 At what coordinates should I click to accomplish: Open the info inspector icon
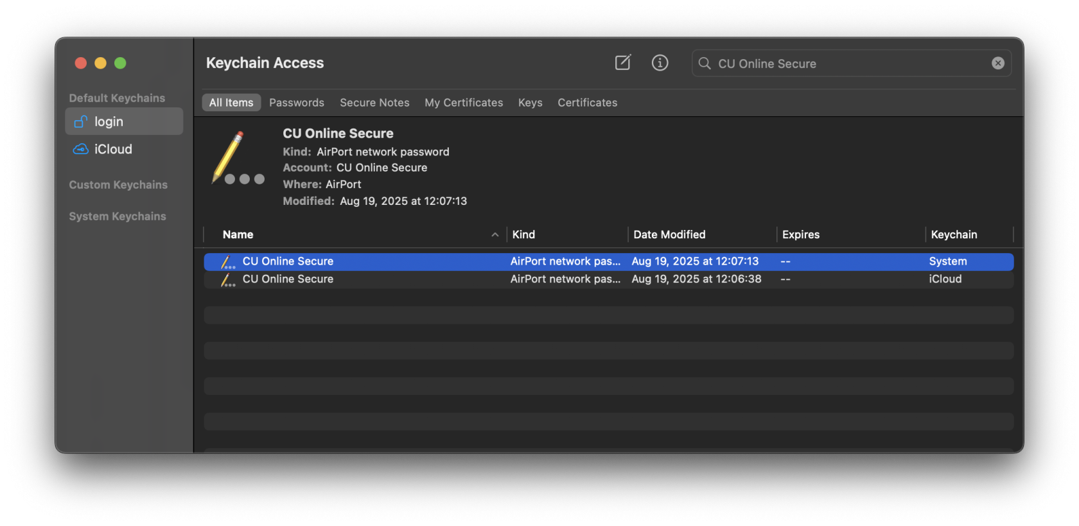coord(660,63)
